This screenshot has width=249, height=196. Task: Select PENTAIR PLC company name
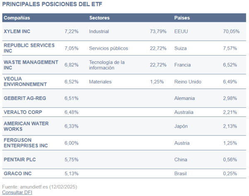click(20, 160)
